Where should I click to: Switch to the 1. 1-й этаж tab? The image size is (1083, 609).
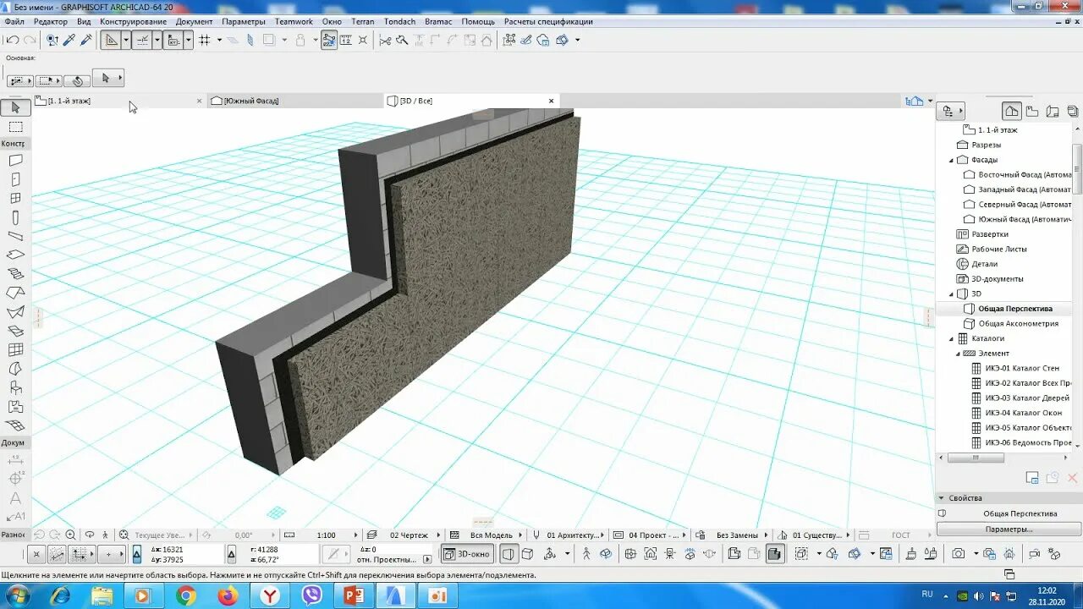(118, 101)
